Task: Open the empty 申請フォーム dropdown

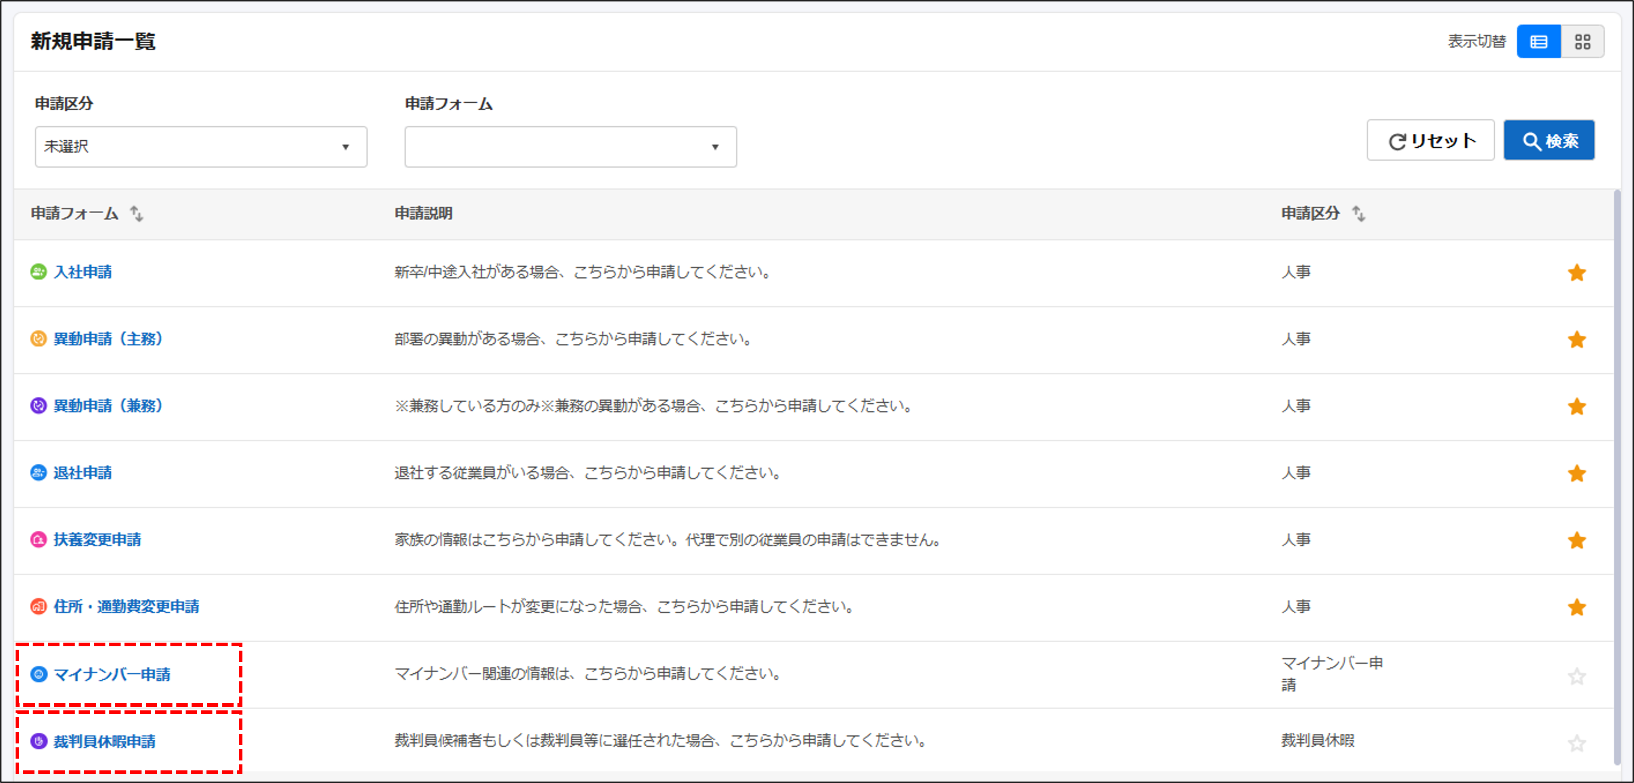Action: [x=570, y=147]
